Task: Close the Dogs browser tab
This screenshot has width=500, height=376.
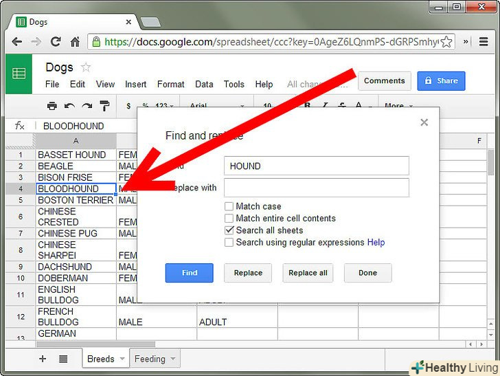Action: pos(128,22)
